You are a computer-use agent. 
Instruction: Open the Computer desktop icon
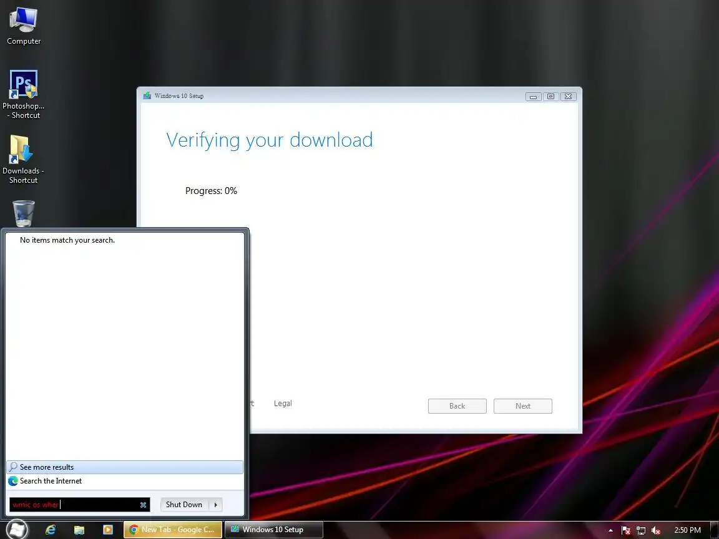pos(23,26)
